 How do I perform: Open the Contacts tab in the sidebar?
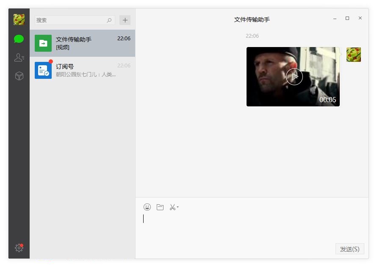[19, 58]
